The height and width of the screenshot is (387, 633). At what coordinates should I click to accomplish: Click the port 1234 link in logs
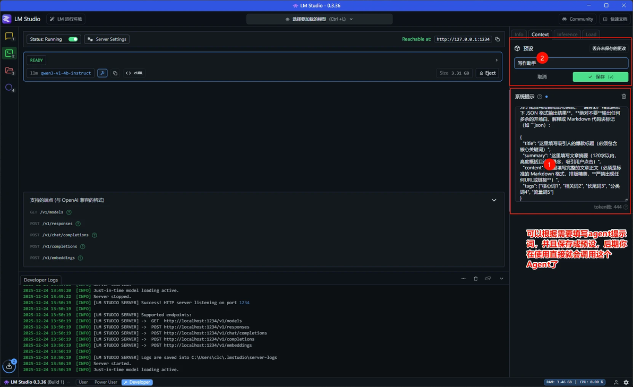244,303
